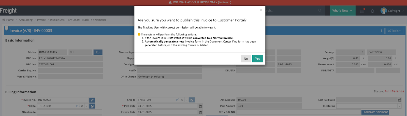Open Post Date calendar picker
This screenshot has height=116, width=407.
click(x=200, y=106)
